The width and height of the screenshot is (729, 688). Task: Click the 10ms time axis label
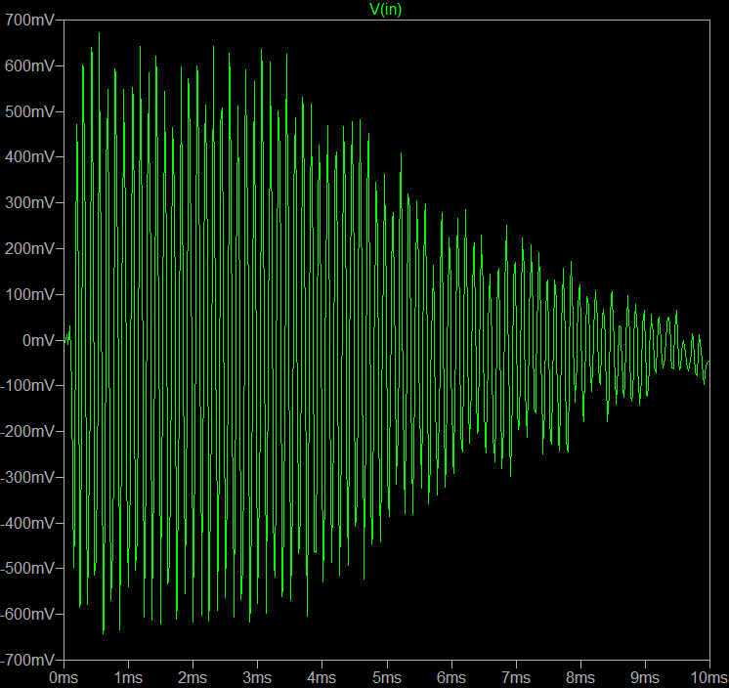(708, 678)
